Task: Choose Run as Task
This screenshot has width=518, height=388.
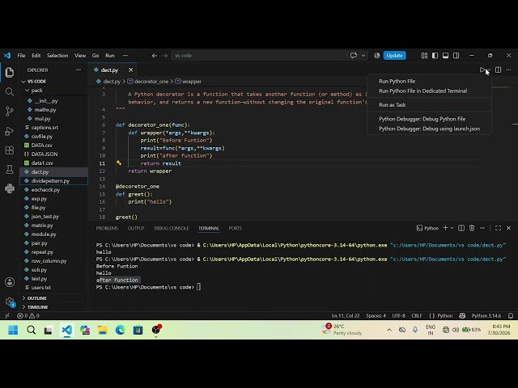Action: pyautogui.click(x=392, y=104)
